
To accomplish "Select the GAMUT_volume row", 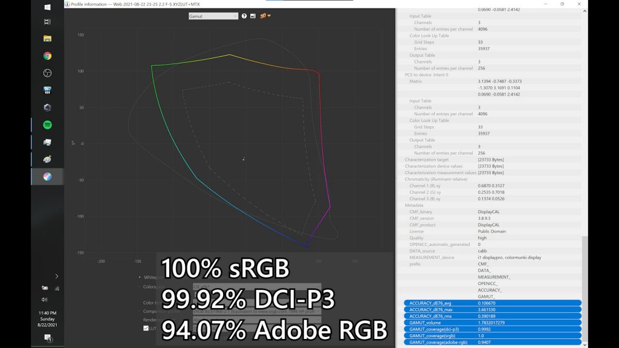I will pos(492,323).
